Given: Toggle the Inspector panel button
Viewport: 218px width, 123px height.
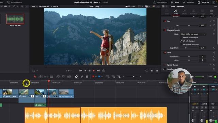Looking at the screenshot, I should pyautogui.click(x=204, y=2).
